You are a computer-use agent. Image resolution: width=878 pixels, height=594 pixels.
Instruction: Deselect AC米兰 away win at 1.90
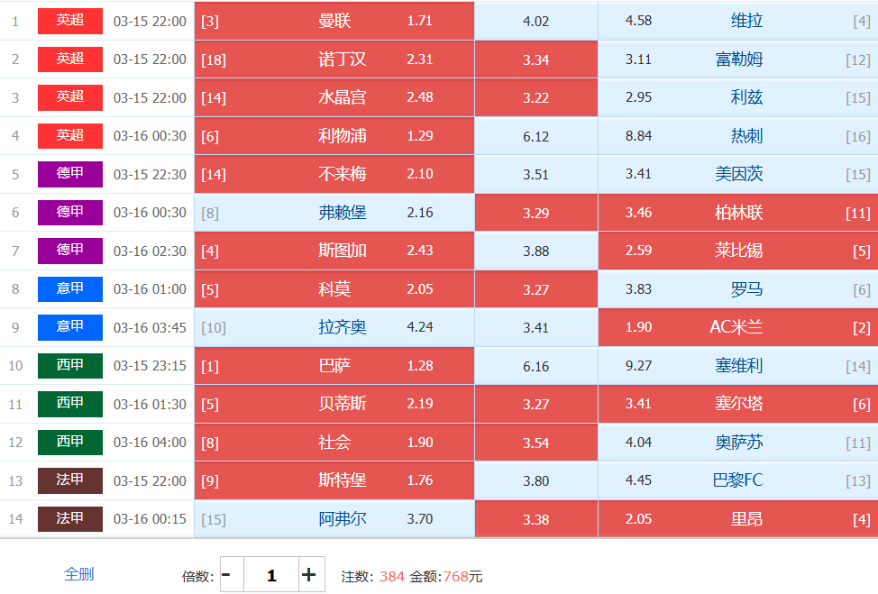(x=737, y=327)
